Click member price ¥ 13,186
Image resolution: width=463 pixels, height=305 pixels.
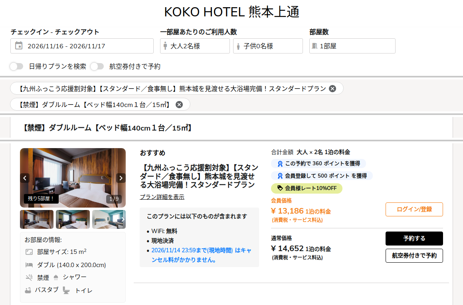pyautogui.click(x=287, y=211)
